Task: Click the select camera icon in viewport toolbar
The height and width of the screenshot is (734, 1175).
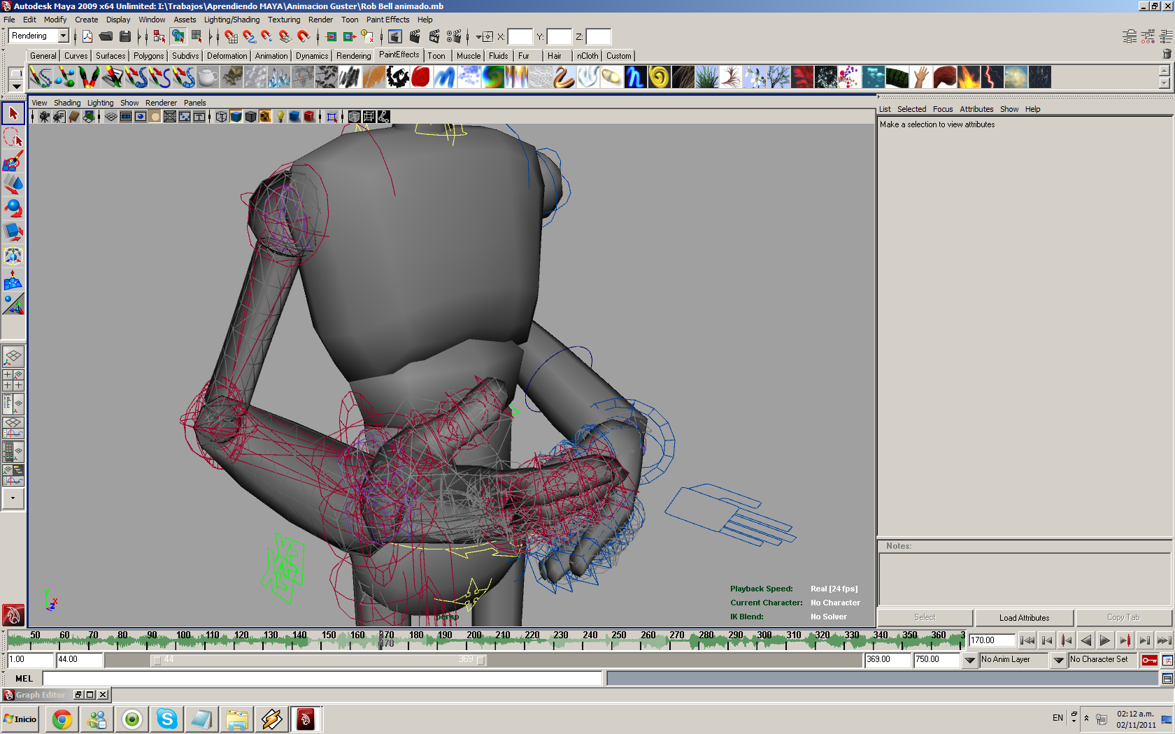Action: [x=44, y=117]
